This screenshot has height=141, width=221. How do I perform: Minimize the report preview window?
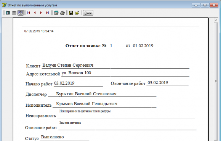click(x=196, y=5)
